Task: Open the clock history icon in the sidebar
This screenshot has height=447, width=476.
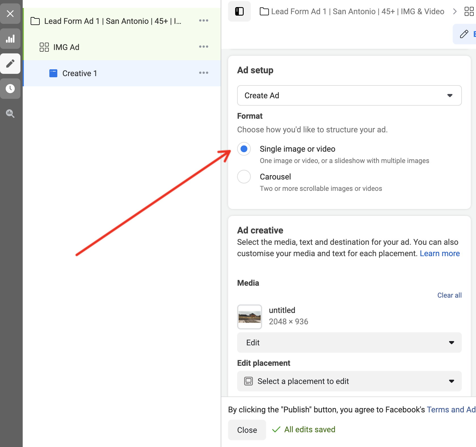Action: point(10,89)
